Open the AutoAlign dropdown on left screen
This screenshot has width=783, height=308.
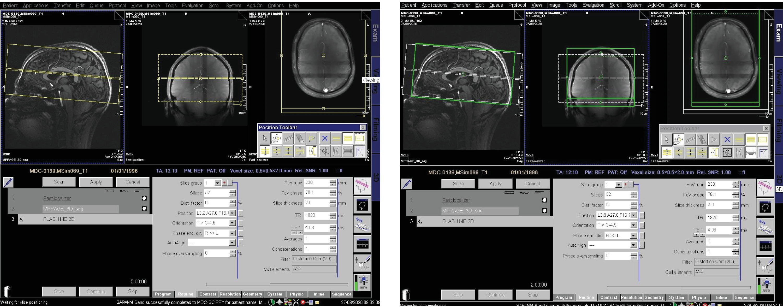(x=232, y=243)
